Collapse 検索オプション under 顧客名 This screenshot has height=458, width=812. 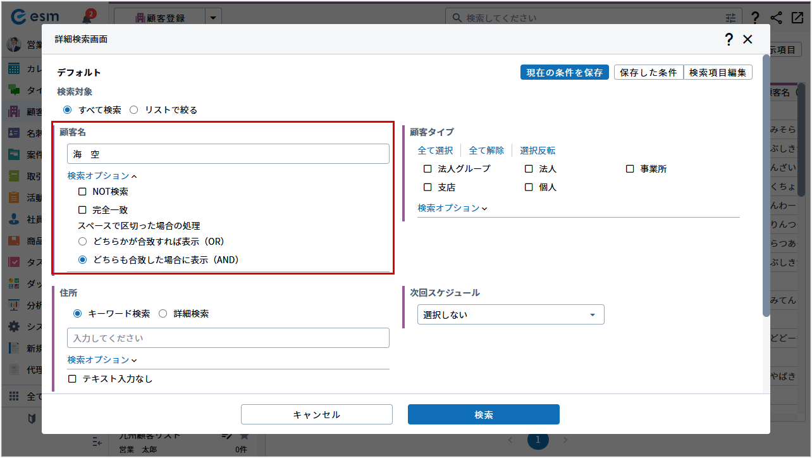(x=102, y=176)
